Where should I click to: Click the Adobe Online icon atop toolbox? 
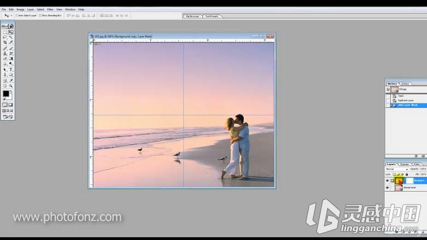click(x=8, y=26)
